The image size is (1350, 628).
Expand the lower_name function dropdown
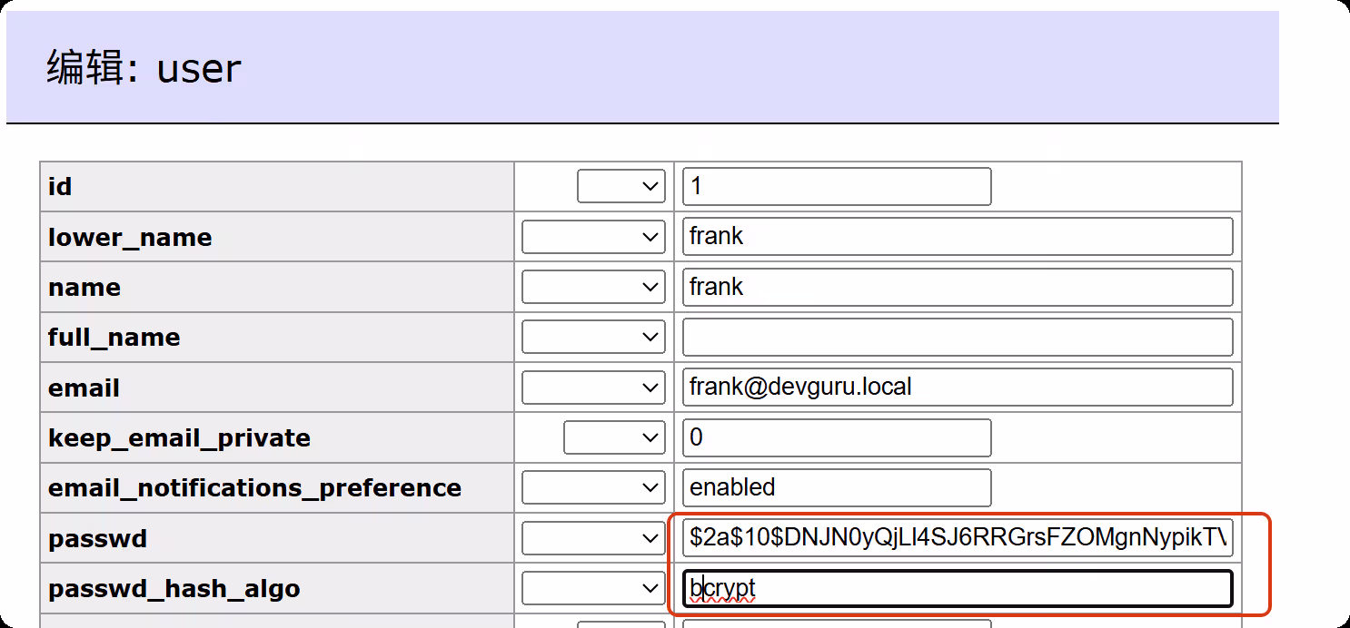pyautogui.click(x=594, y=238)
